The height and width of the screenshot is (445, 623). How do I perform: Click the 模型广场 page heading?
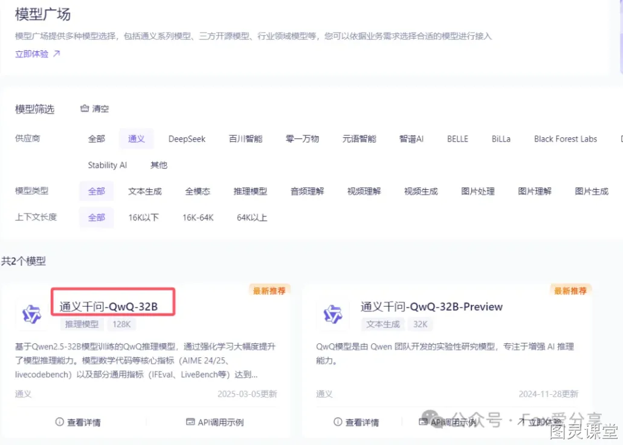click(x=43, y=15)
